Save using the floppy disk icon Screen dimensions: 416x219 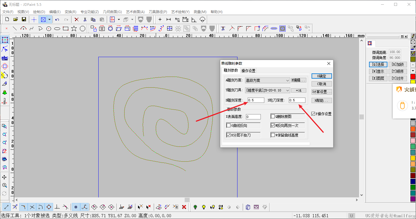coord(24,20)
